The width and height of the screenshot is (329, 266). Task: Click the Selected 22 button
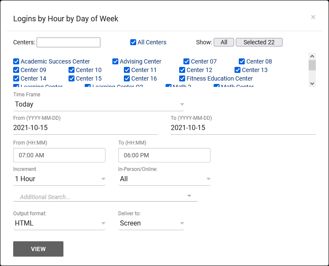tap(259, 42)
